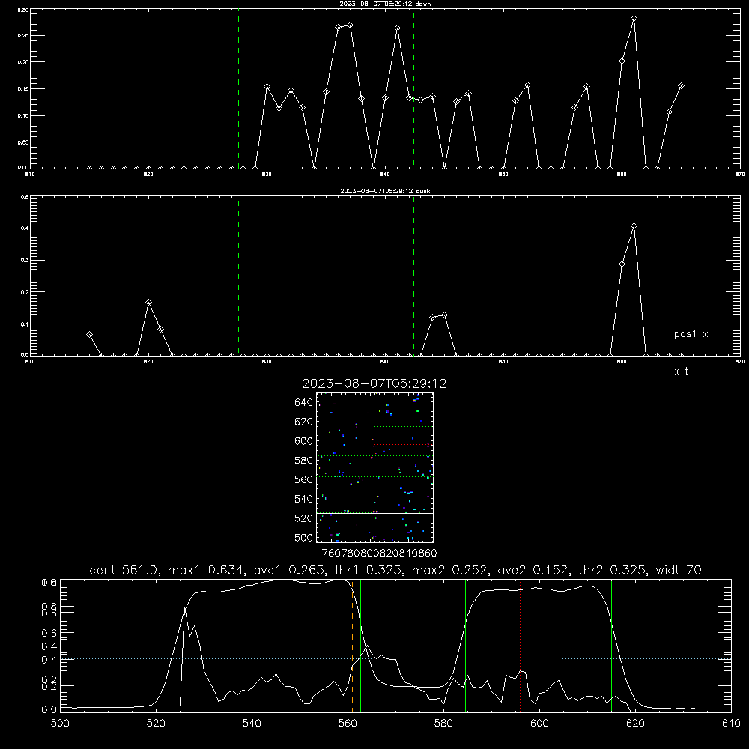Screen dimensions: 749x749
Task: Select the orange dashed line in bottom plot
Action: [353, 646]
